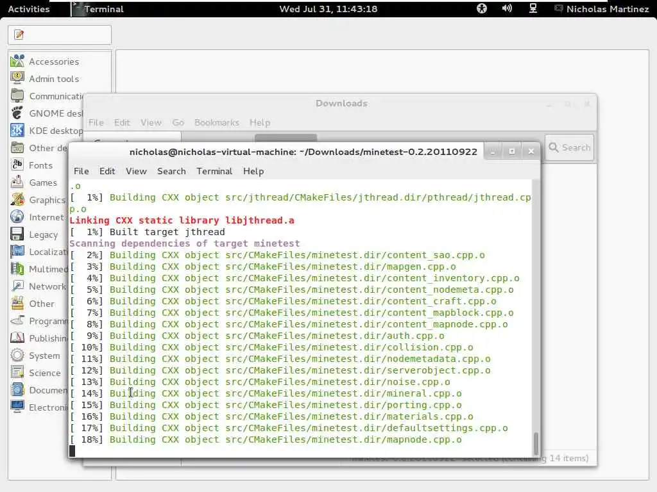Open the terminal Edit menu
Viewport: 657px width, 492px height.
point(107,171)
